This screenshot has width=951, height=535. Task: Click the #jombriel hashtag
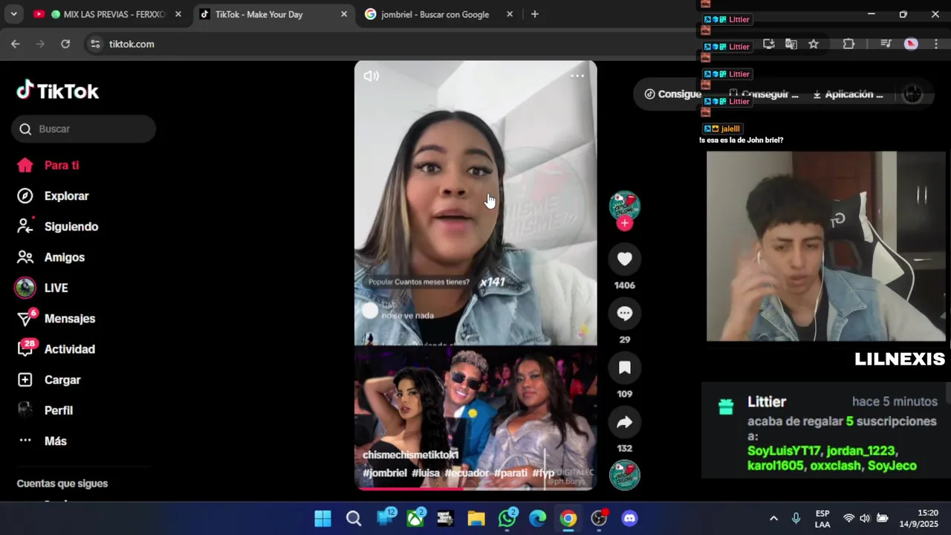coord(385,473)
